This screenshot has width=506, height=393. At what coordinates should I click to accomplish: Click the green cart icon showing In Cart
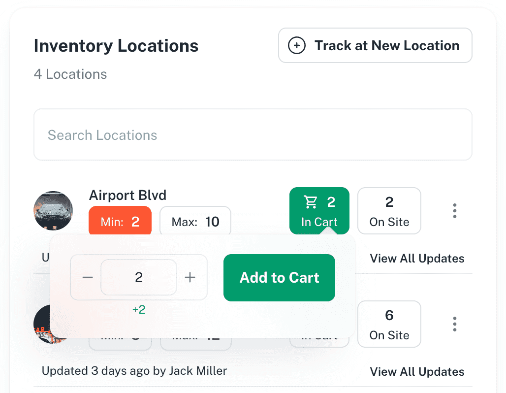319,211
